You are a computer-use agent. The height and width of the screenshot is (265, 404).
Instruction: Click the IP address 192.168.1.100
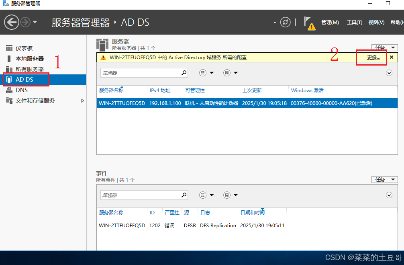click(165, 103)
